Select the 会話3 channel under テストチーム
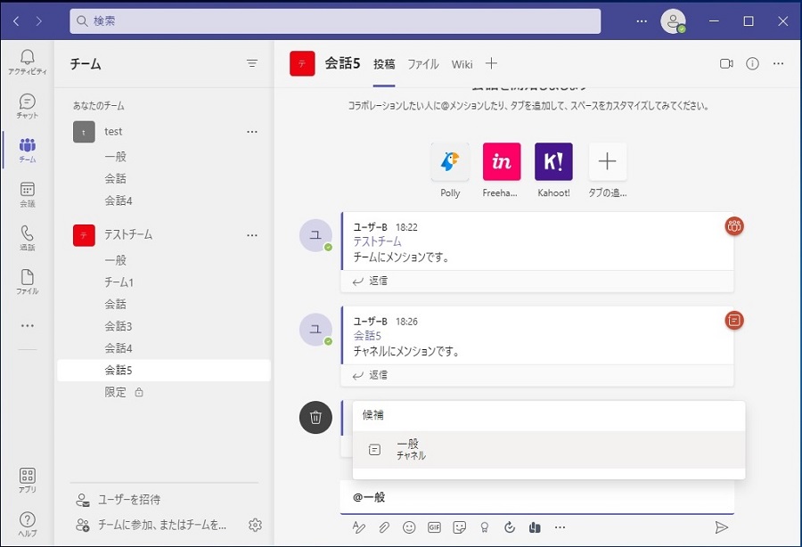This screenshot has width=802, height=547. click(118, 326)
